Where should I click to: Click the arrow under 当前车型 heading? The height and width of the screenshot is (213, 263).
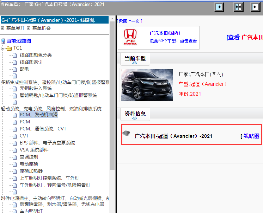coord(135,63)
